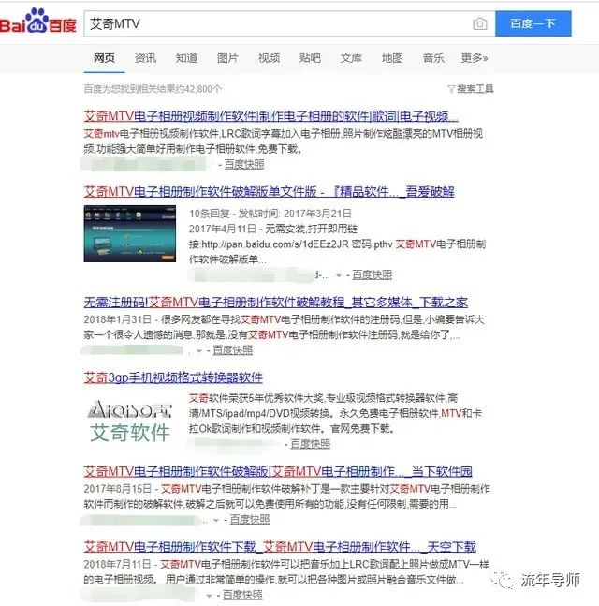Open 吾爱破解 破解版单文件版 result
Image resolution: width=599 pixels, height=606 pixels.
[269, 191]
